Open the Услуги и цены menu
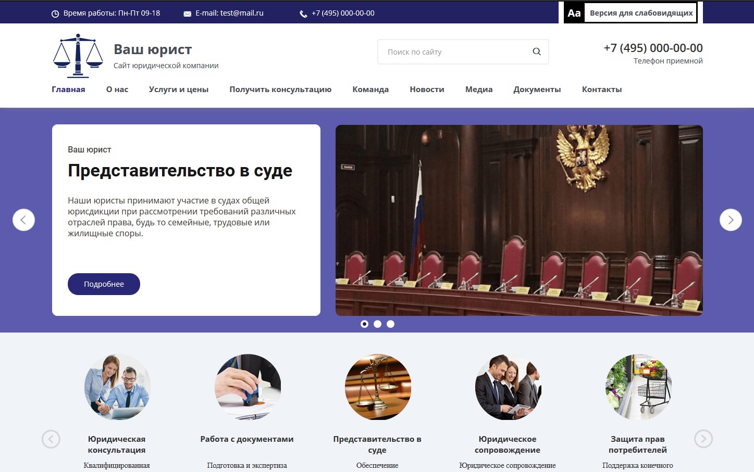 tap(179, 90)
